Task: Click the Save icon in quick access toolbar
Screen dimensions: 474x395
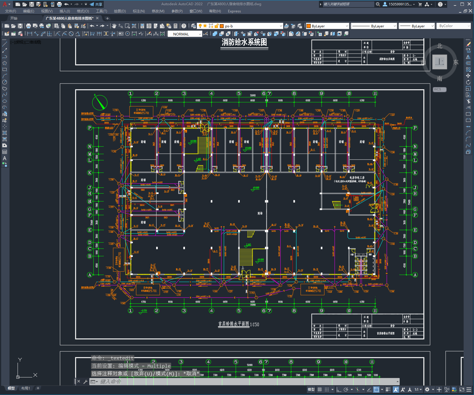Action: (32, 4)
